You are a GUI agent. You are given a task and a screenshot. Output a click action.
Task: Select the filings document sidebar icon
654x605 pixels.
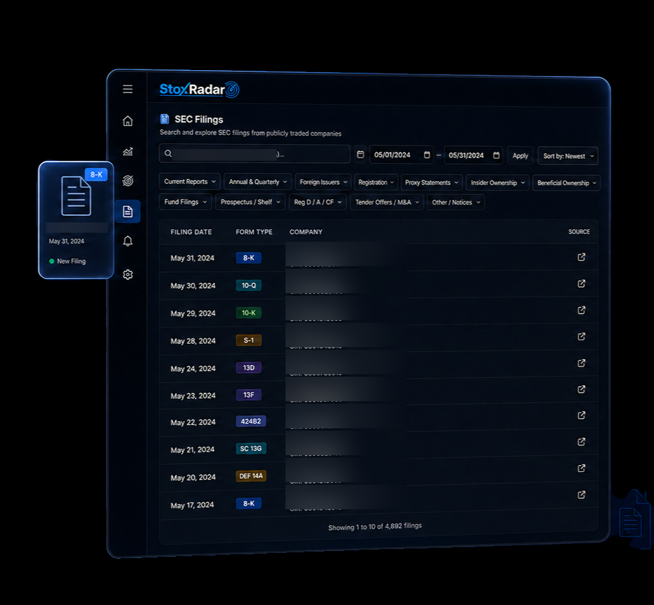pyautogui.click(x=127, y=212)
